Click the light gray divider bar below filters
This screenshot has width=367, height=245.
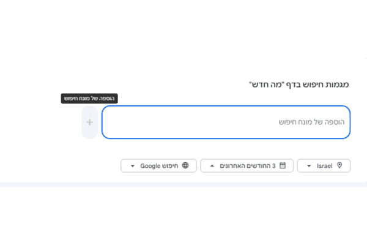[183, 185]
